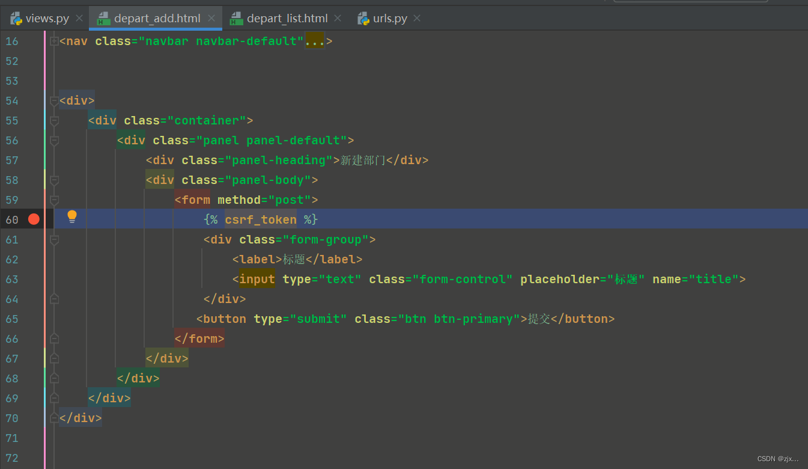Click the "panel-heading" class value
The height and width of the screenshot is (469, 808).
pos(279,160)
